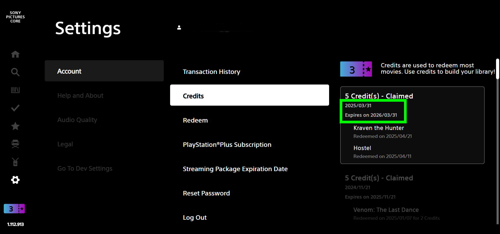Open the checkmark watchlist icon
Screen dimensions: 500x234
(x=15, y=108)
